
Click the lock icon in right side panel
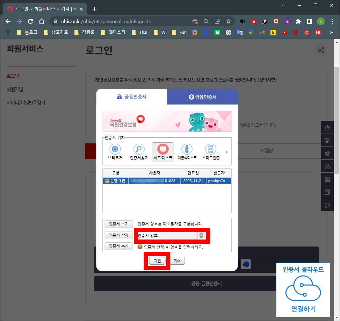tap(327, 166)
